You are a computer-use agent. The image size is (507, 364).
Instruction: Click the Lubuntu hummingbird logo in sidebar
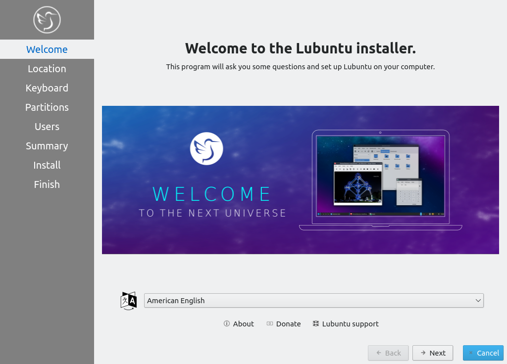[x=47, y=20]
